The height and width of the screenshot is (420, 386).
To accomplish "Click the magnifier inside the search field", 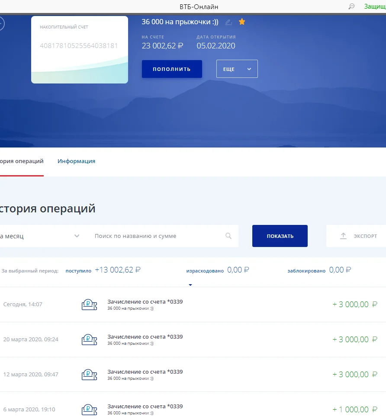I will (228, 236).
